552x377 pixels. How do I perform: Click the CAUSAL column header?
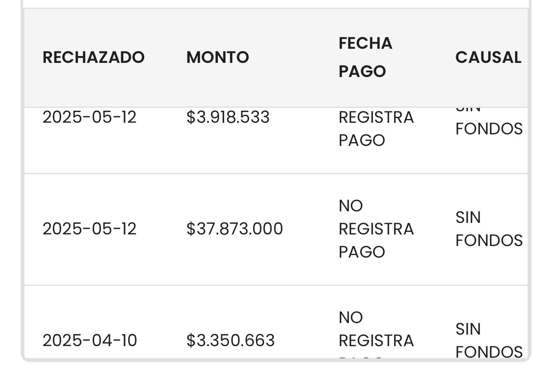pyautogui.click(x=488, y=57)
